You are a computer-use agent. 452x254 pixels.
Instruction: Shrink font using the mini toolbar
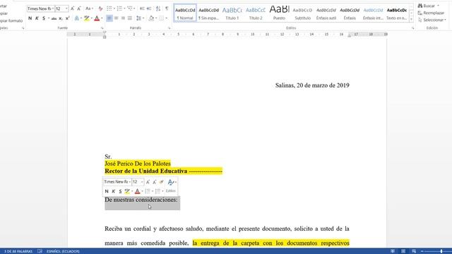(155, 182)
